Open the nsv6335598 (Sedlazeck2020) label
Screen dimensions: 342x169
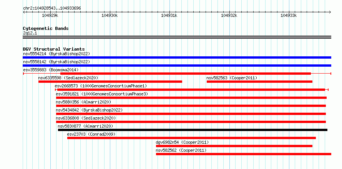click(68, 78)
